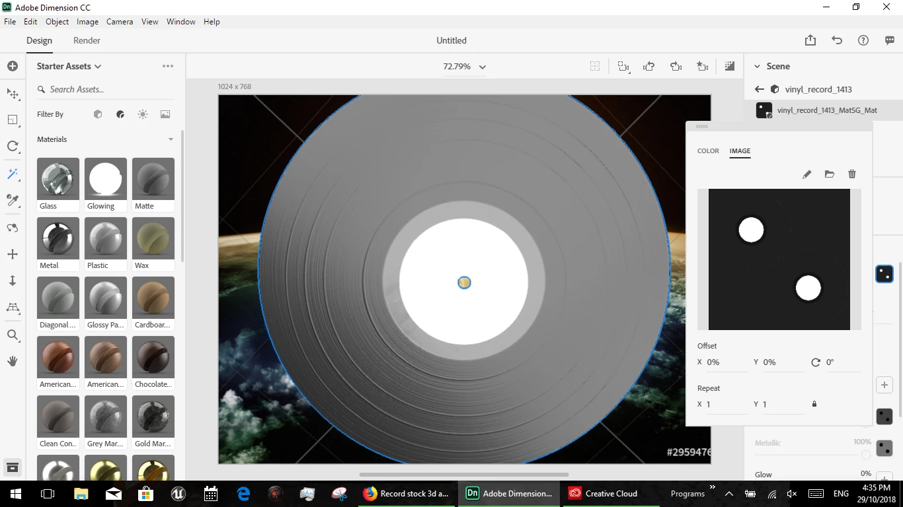Select the Select and Scale tool
The height and width of the screenshot is (507, 903).
(12, 119)
